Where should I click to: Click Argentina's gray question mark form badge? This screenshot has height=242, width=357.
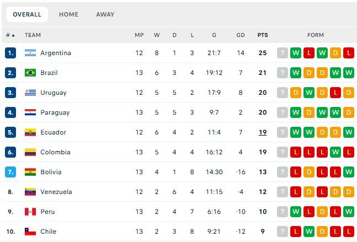[283, 53]
